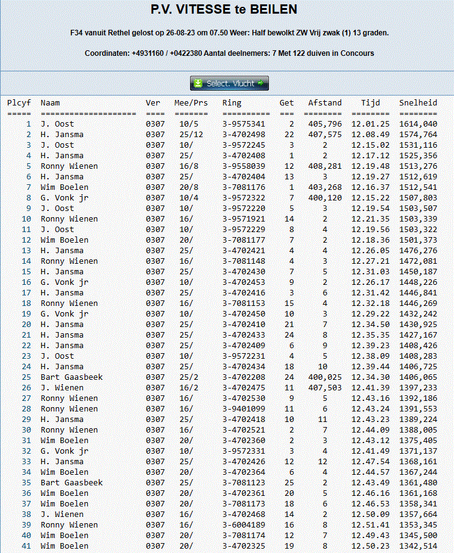Viewport: 454px width, 553px height.
Task: Click place number 41 link
Action: 27,546
